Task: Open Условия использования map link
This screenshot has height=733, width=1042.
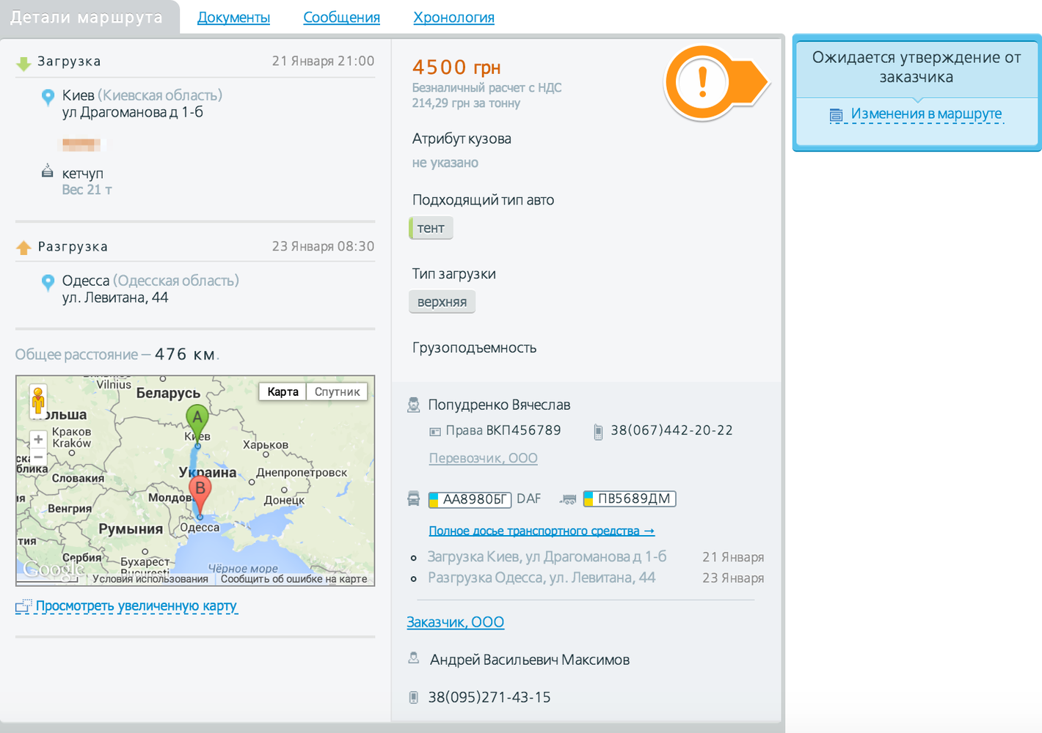Action: pos(150,578)
